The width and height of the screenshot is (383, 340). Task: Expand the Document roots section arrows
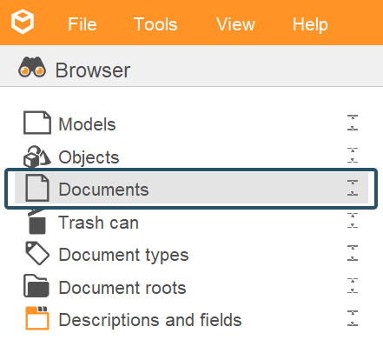353,285
